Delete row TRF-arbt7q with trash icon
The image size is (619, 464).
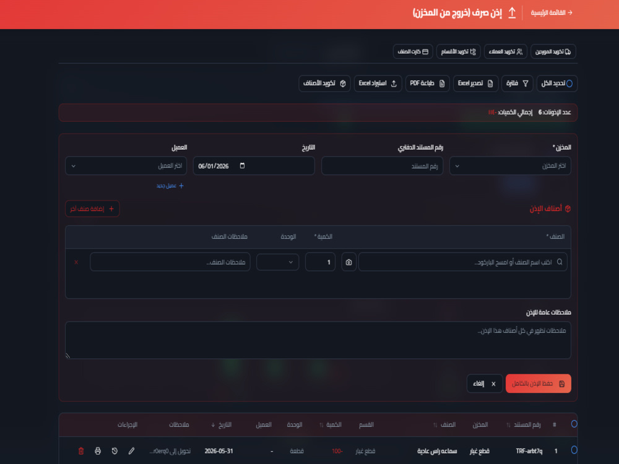point(81,450)
